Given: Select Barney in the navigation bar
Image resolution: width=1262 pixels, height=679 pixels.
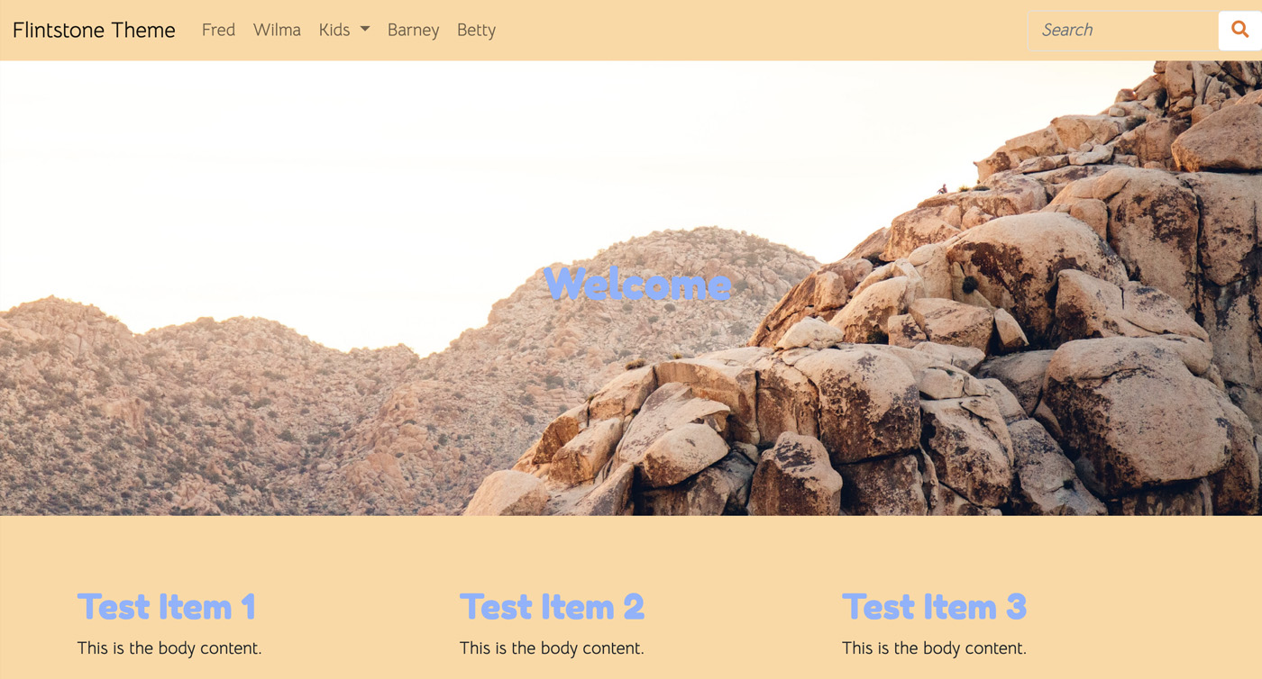Looking at the screenshot, I should click(x=413, y=30).
